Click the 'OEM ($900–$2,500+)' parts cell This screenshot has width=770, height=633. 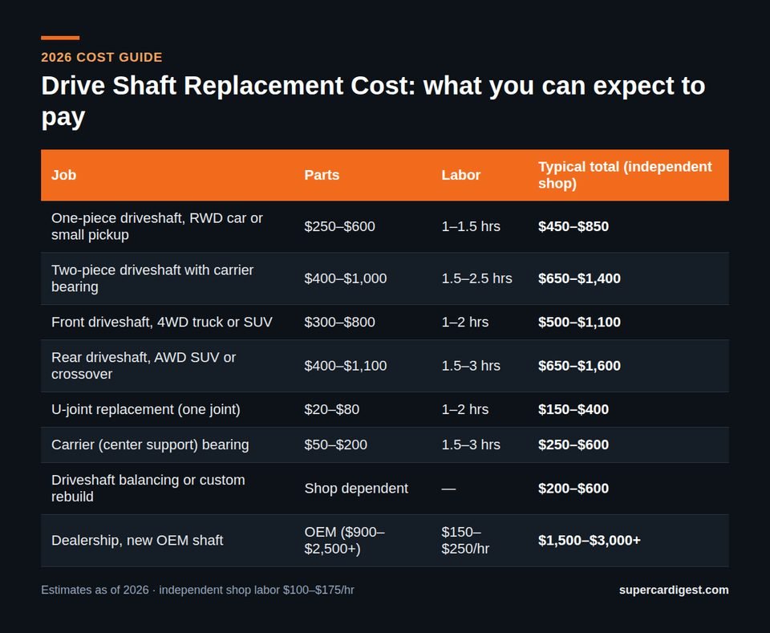[x=345, y=541]
